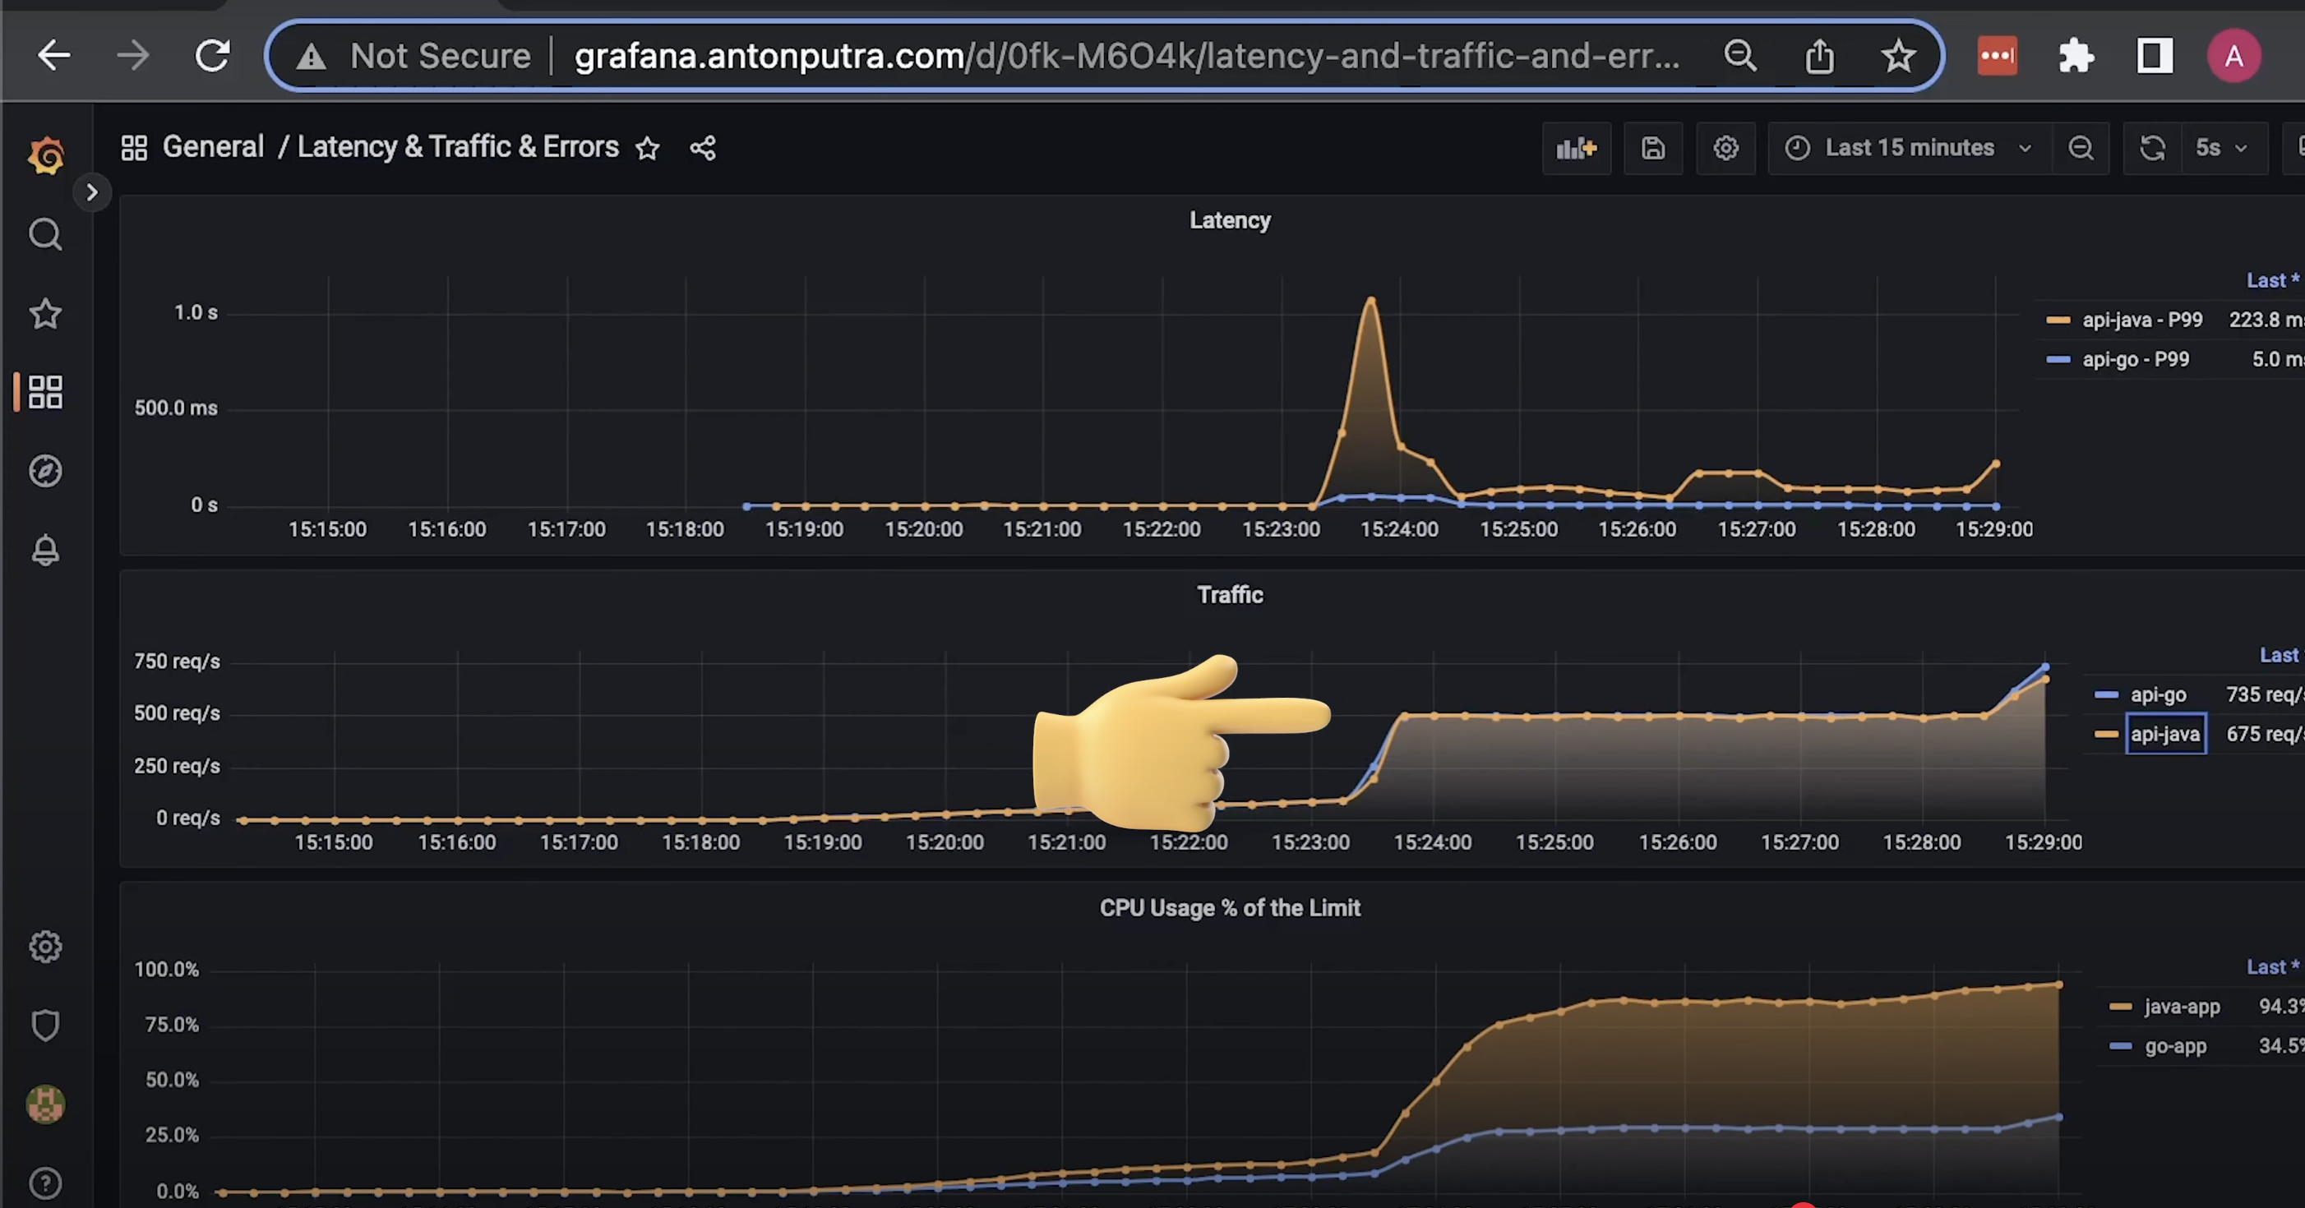Toggle api-java series in Traffic legend
This screenshot has height=1208, width=2305.
point(2164,734)
